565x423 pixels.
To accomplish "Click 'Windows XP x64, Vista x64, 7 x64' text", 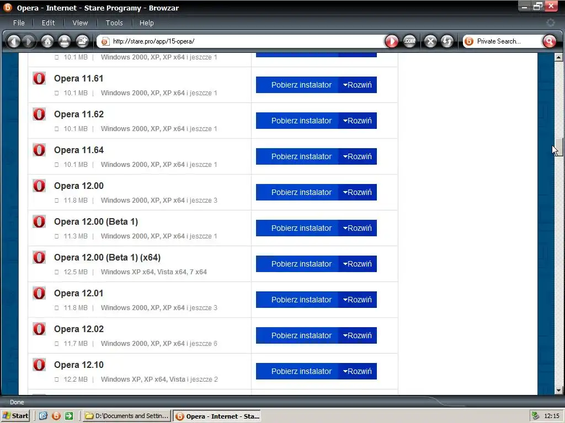I will coord(154,272).
